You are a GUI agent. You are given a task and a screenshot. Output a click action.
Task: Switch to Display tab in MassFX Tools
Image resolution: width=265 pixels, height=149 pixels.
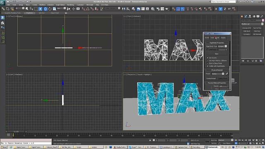click(223, 38)
